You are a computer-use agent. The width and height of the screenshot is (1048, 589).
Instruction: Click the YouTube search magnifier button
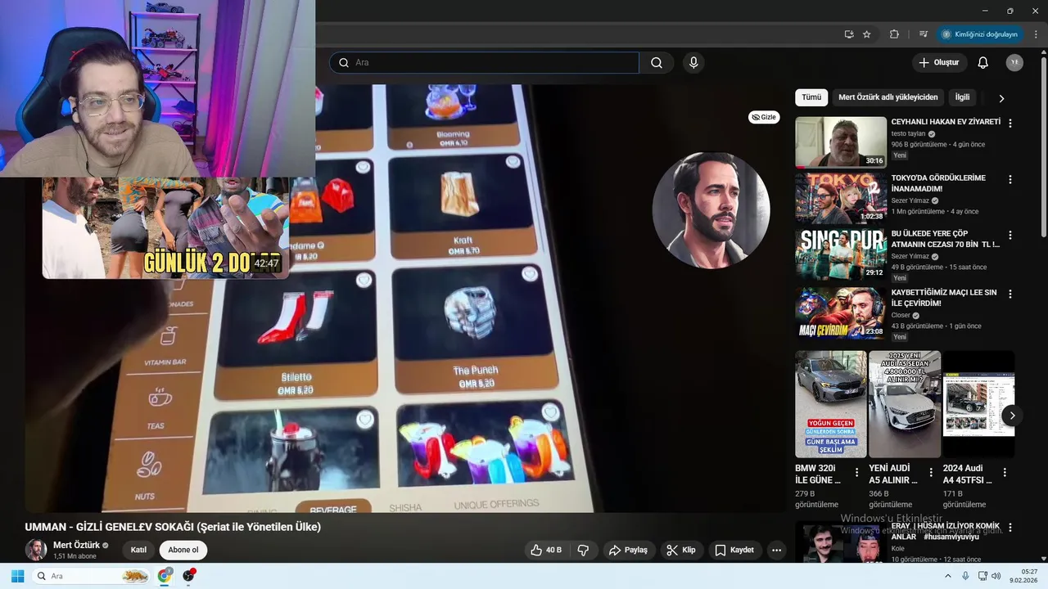pyautogui.click(x=657, y=63)
